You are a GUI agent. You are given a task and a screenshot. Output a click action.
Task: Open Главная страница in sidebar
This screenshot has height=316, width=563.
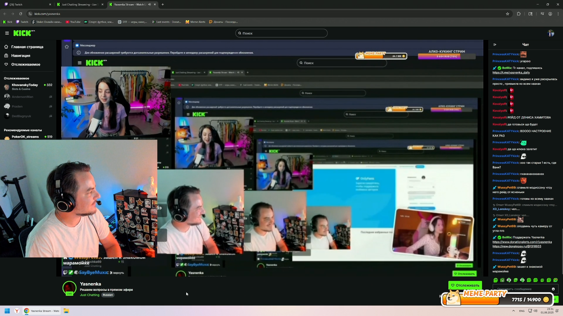(24, 47)
